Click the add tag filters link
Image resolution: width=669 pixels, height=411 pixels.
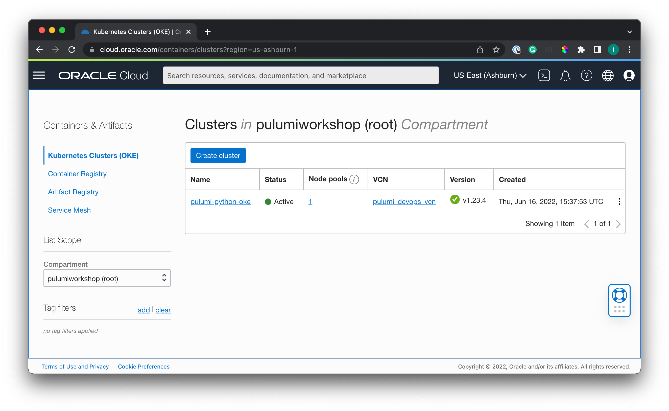[144, 310]
